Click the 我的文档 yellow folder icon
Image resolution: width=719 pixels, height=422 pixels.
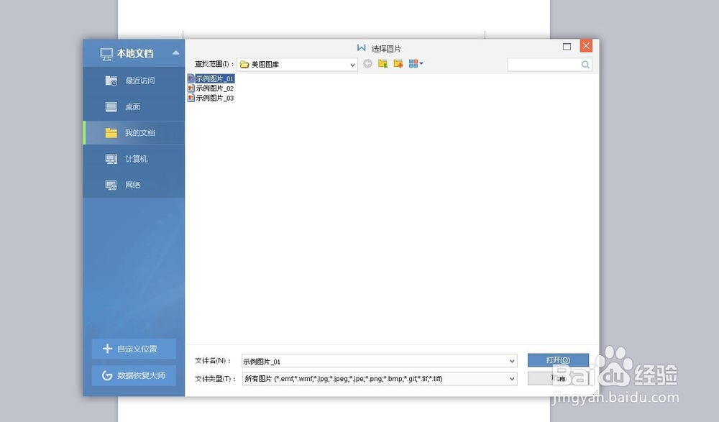(x=111, y=133)
